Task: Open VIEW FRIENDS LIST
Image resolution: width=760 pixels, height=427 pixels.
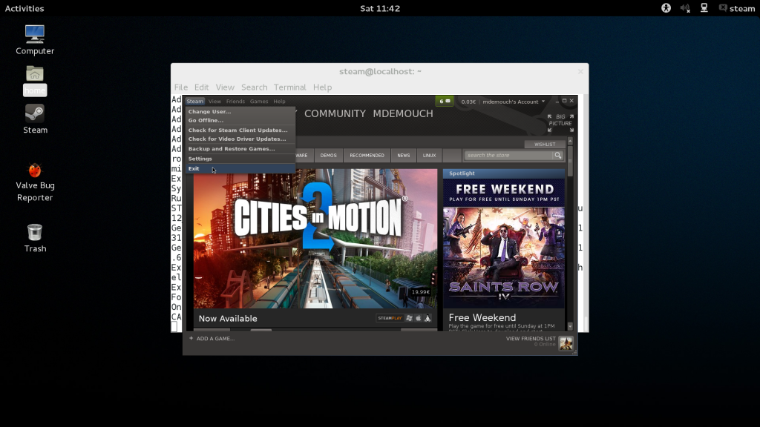Action: click(531, 338)
